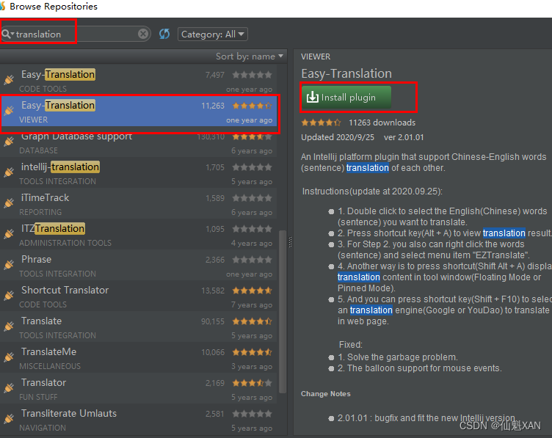Image resolution: width=552 pixels, height=438 pixels.
Task: Click the 90,155 download count
Action: [x=213, y=321]
